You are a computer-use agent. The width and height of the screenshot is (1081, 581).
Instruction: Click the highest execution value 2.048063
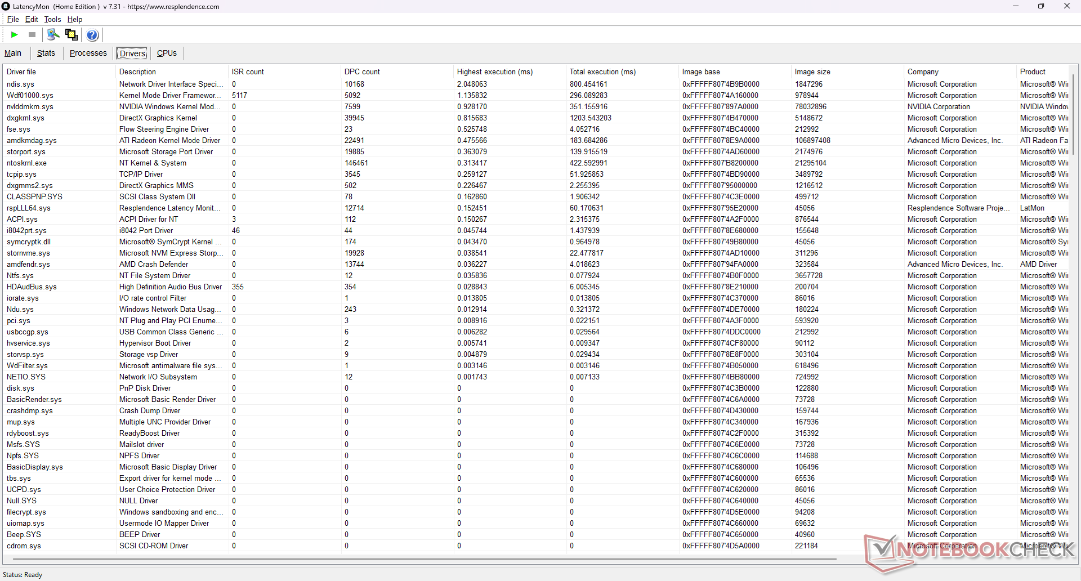(x=472, y=84)
